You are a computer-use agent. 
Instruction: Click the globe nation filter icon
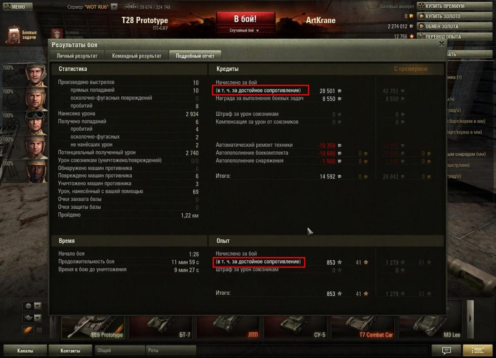(x=29, y=306)
